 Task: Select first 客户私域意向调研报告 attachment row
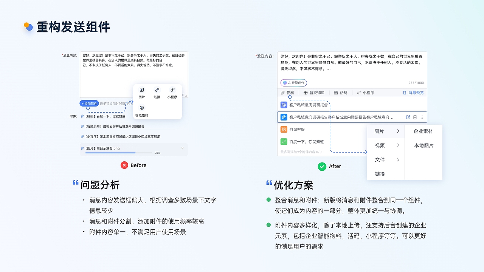coord(352,105)
